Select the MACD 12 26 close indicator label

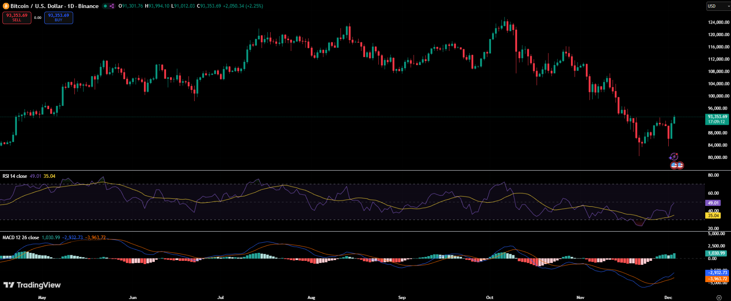coord(21,238)
